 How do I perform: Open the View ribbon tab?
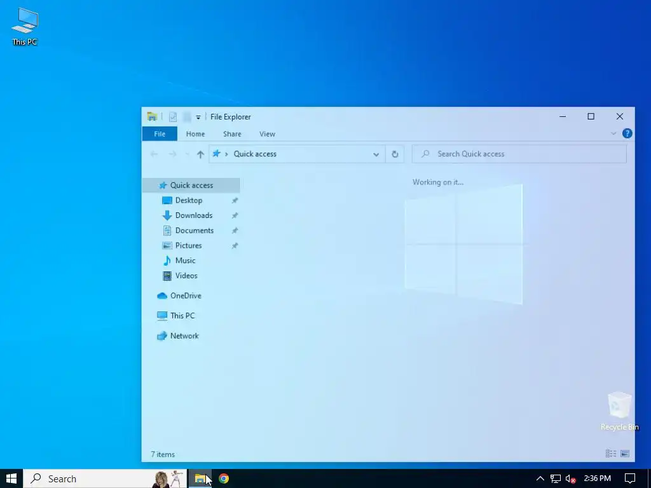point(267,134)
